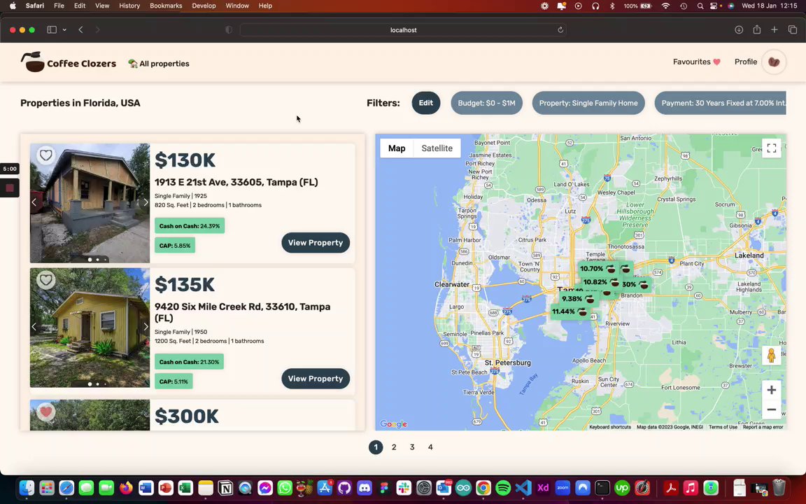Toggle the Safari sidebar
Image resolution: width=806 pixels, height=504 pixels.
pyautogui.click(x=52, y=30)
